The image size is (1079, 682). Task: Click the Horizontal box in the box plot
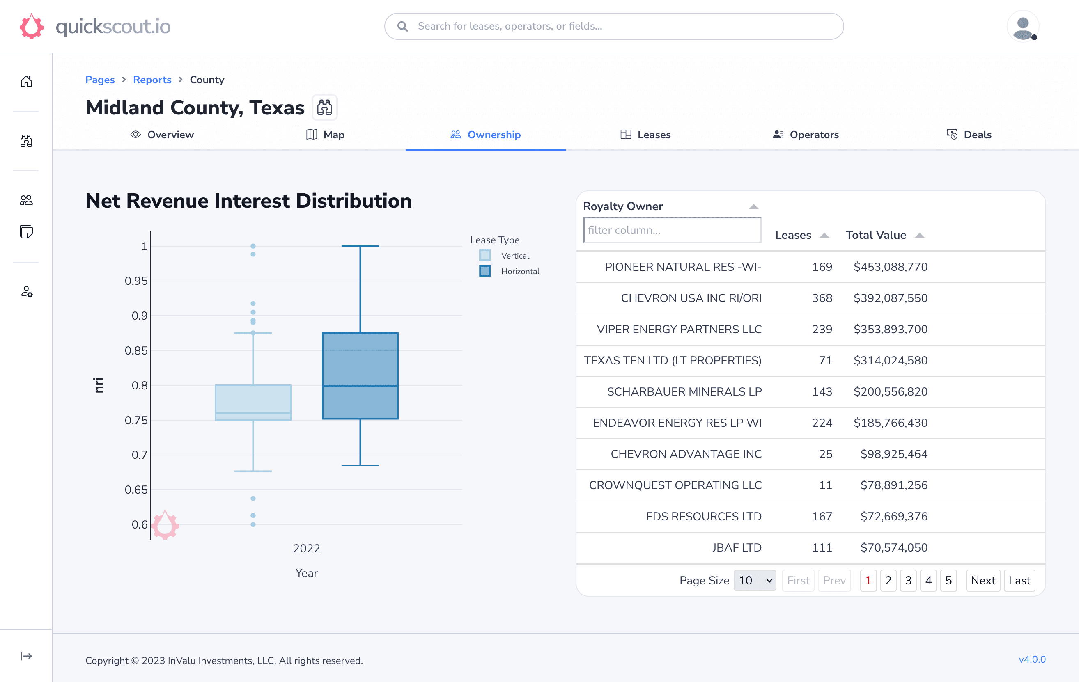point(360,376)
